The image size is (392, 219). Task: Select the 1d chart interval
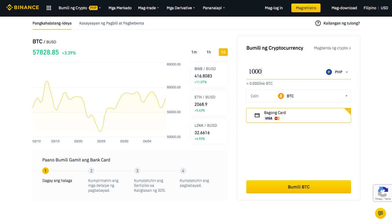[x=223, y=52]
